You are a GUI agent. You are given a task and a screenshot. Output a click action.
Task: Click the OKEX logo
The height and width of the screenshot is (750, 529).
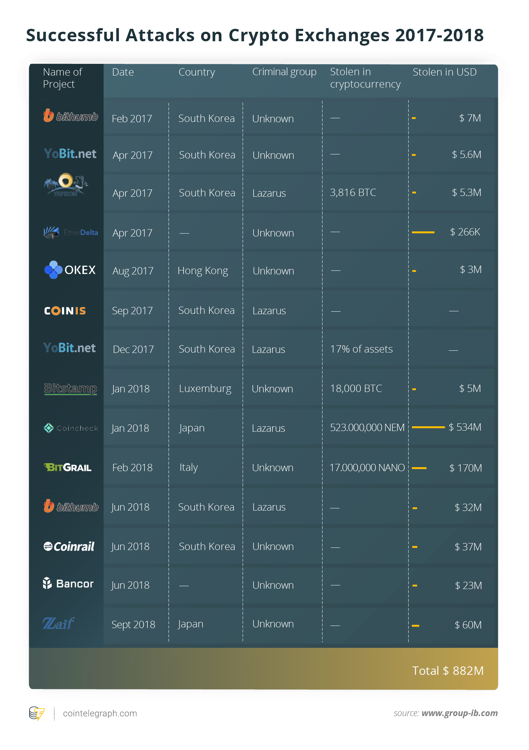[x=70, y=270]
